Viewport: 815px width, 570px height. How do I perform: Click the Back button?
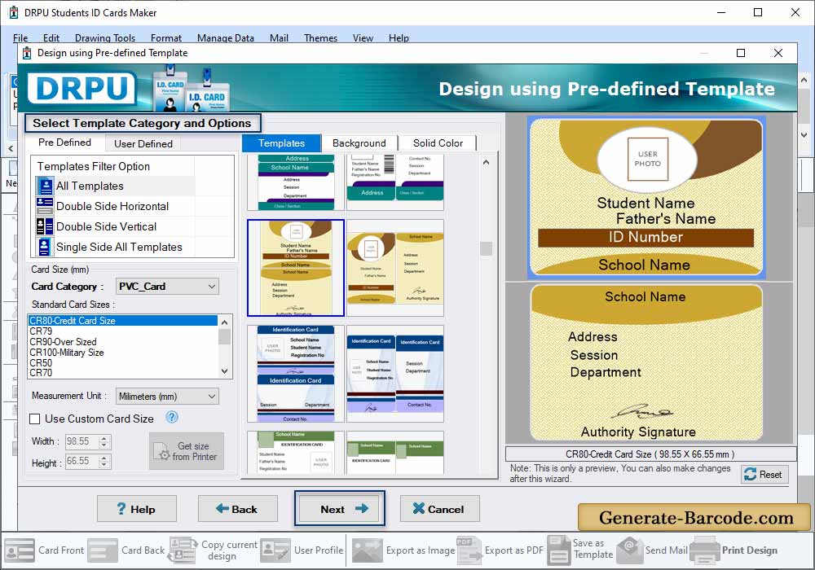pyautogui.click(x=237, y=509)
